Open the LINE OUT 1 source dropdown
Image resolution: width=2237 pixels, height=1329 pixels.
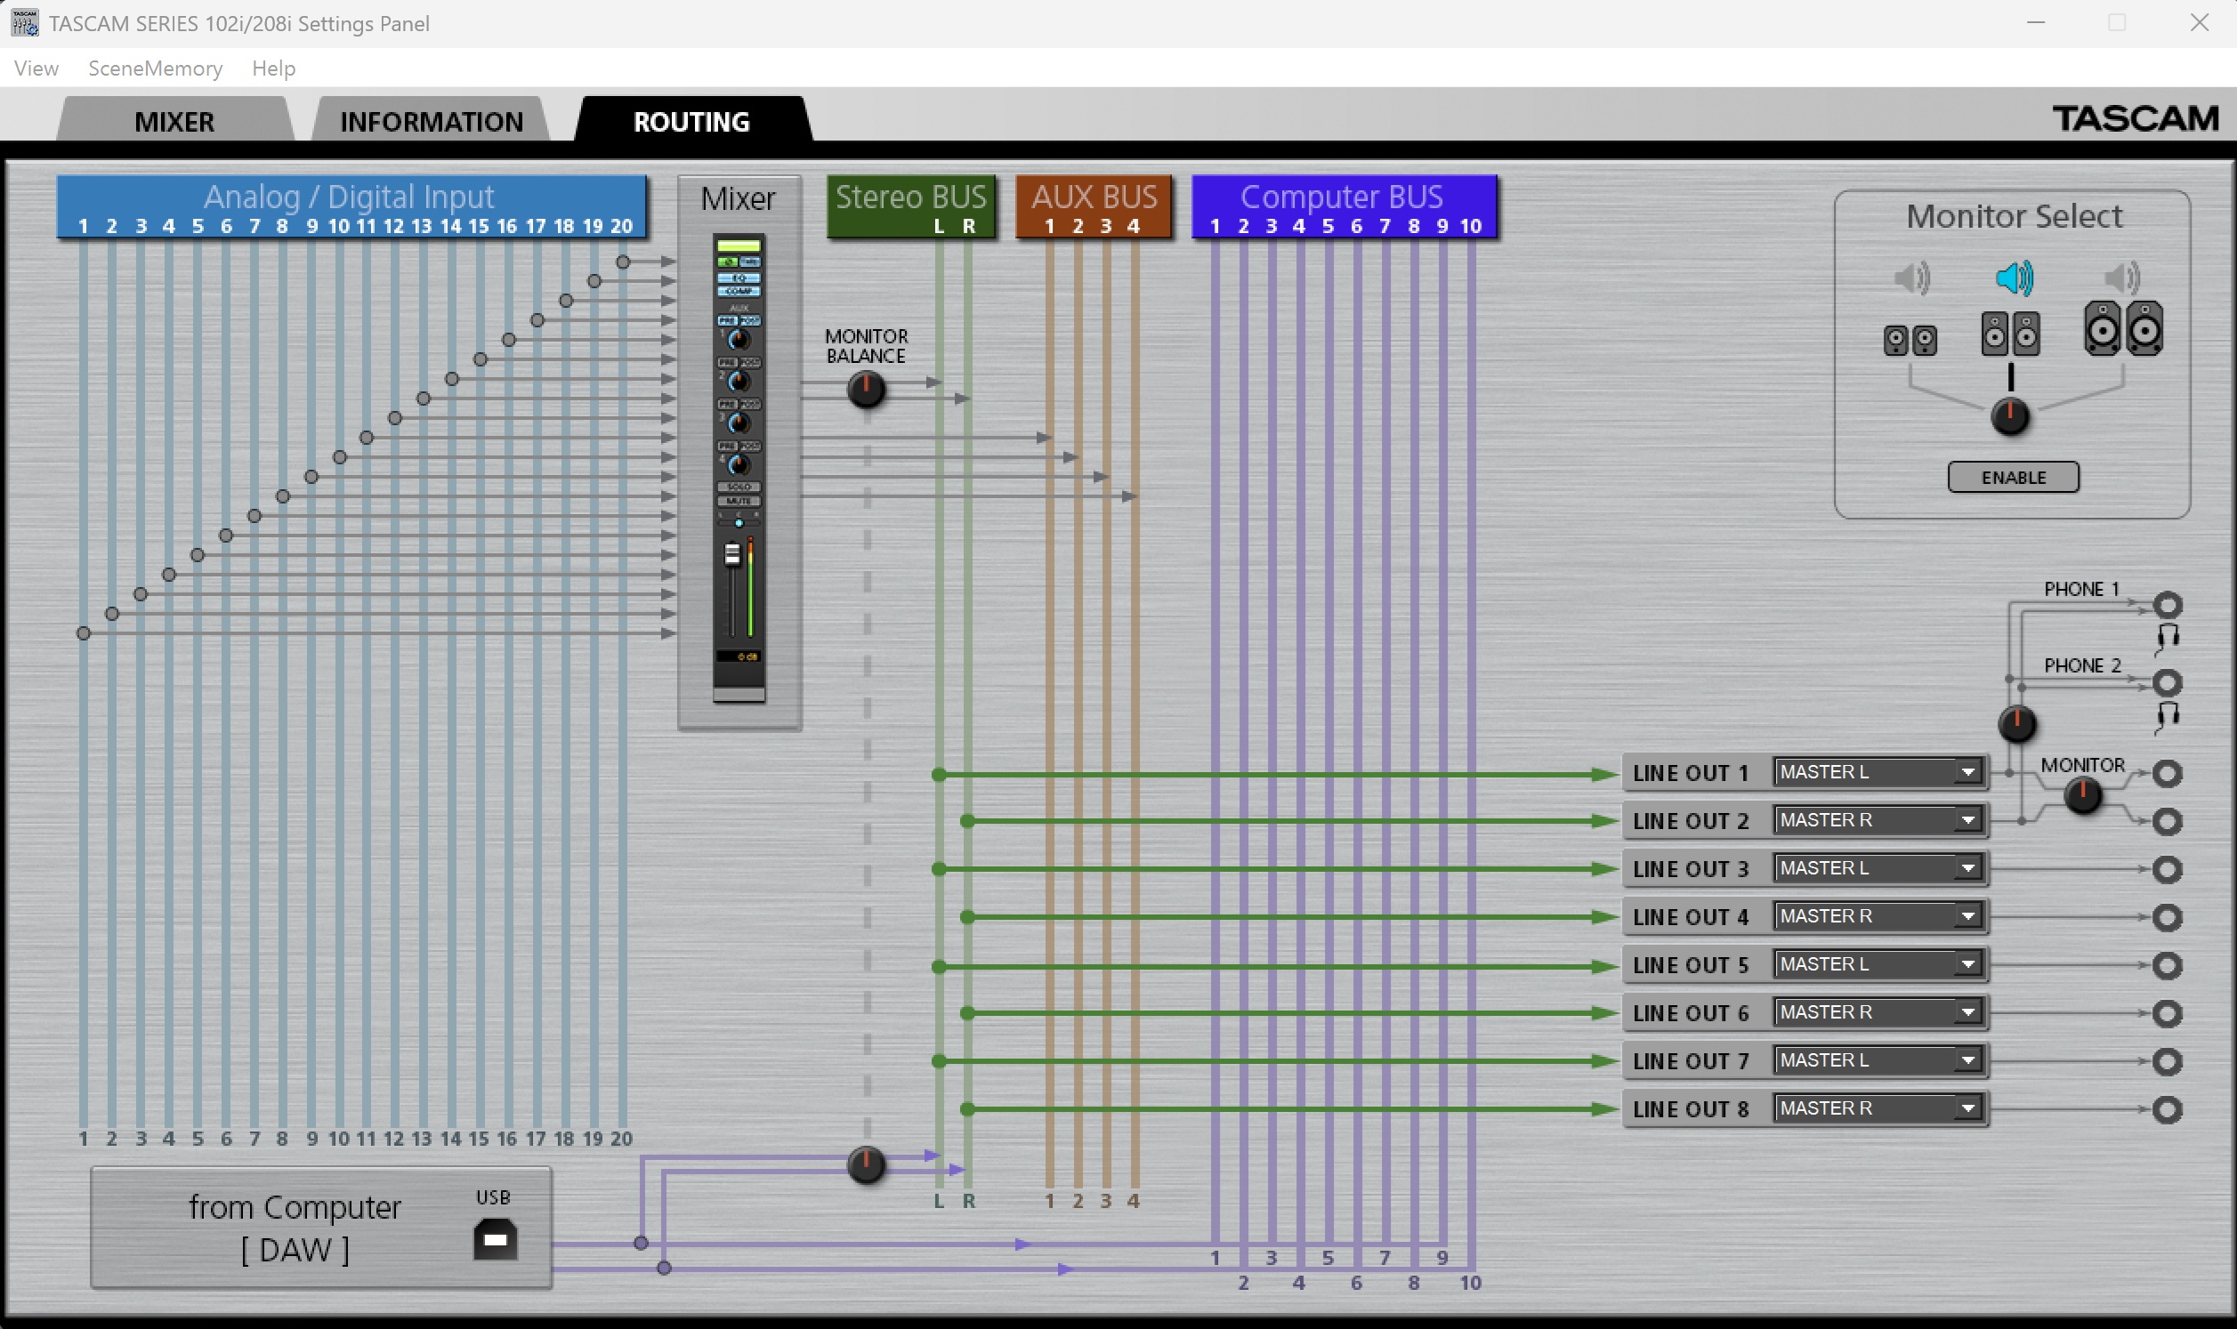point(1878,772)
